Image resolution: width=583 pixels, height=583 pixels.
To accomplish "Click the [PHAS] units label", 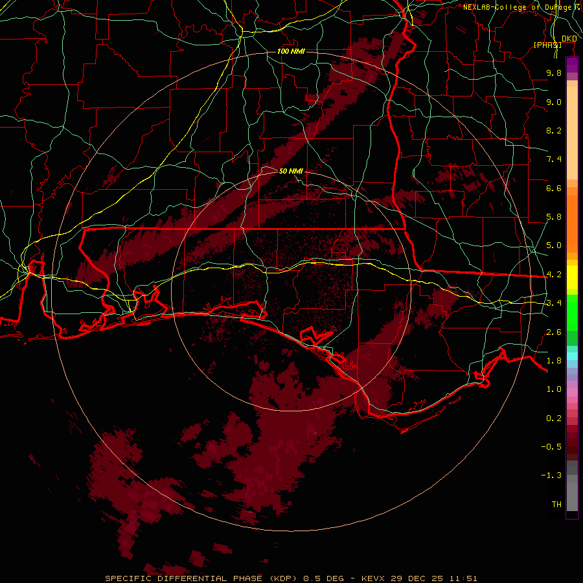I will point(547,45).
